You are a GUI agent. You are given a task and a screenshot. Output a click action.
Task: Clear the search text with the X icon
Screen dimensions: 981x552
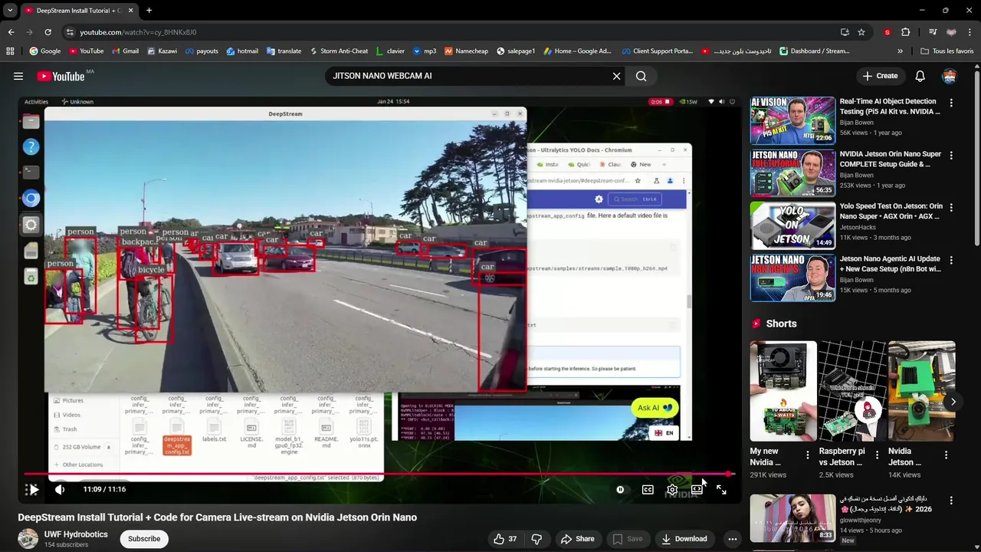pyautogui.click(x=616, y=76)
